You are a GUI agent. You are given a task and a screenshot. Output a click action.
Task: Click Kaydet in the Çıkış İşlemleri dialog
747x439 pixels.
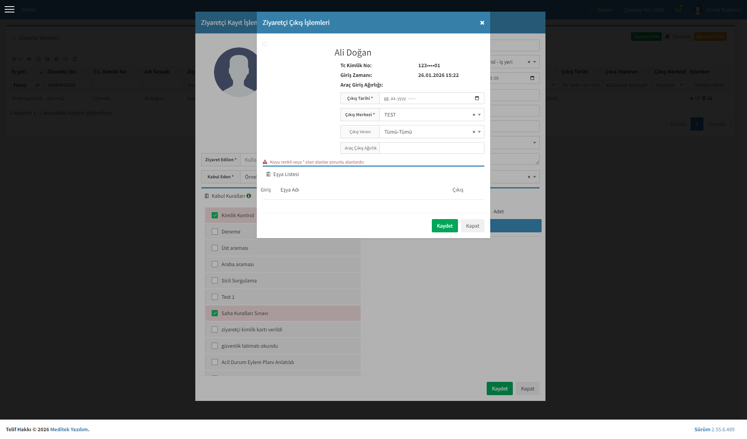[445, 226]
